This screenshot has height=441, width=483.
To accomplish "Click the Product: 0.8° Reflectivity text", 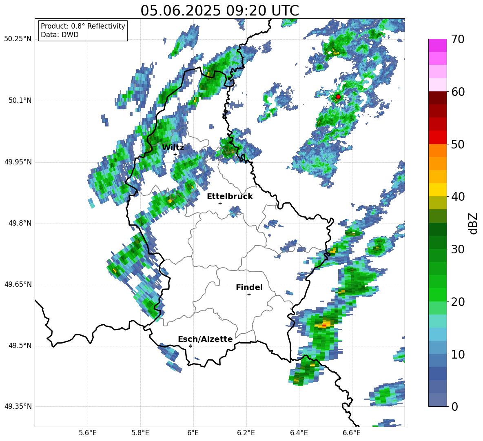I will click(x=83, y=26).
